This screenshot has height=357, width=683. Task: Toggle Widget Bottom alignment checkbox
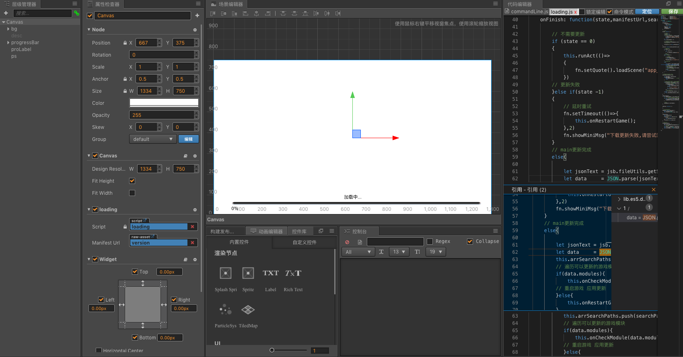click(x=135, y=337)
